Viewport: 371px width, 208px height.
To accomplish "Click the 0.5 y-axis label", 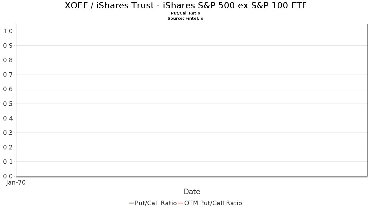I will [x=8, y=104].
